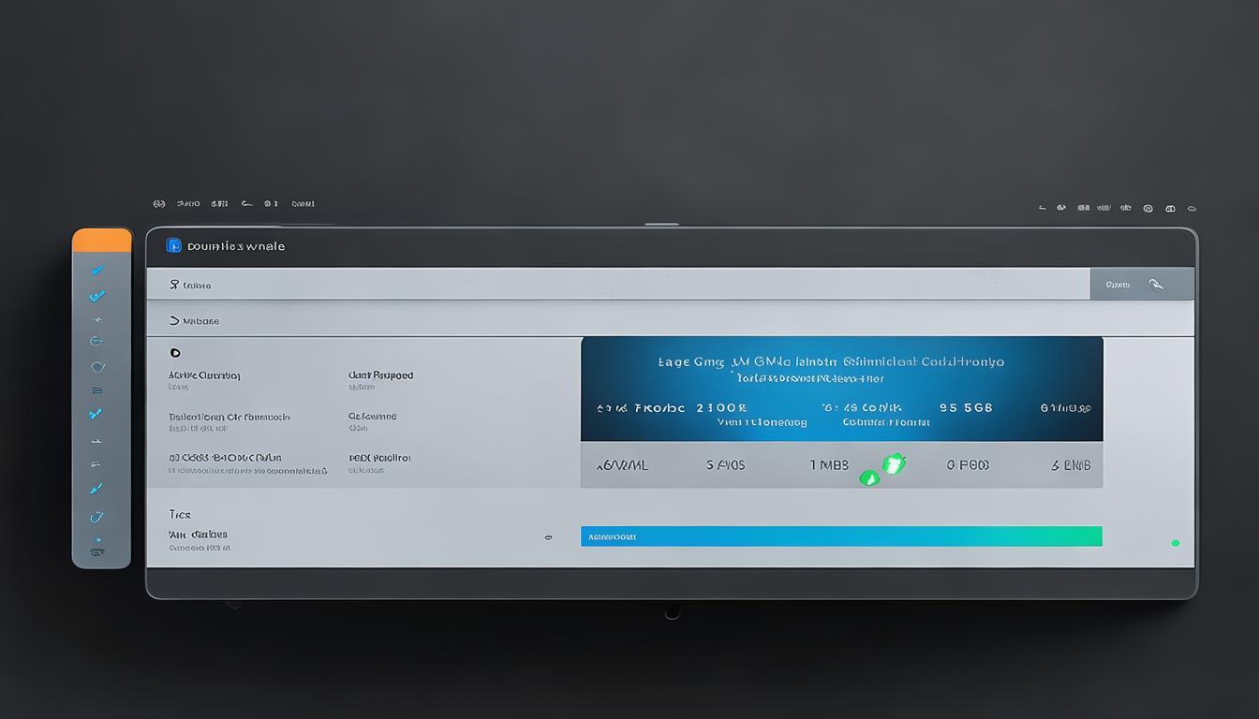Click the green leaf icons beside "1 MB8"
This screenshot has width=1259, height=719.
882,470
